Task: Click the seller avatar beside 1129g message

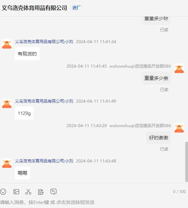Action: tap(7, 103)
